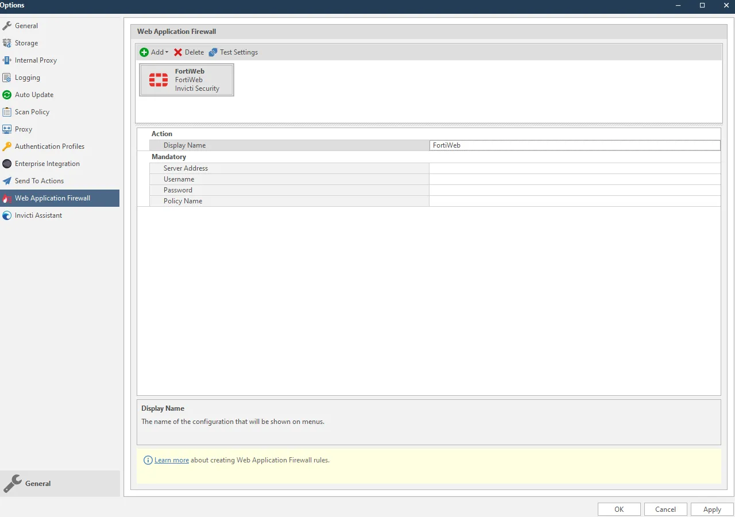The image size is (735, 517).
Task: Delete the FortiWeb configuration
Action: (189, 52)
